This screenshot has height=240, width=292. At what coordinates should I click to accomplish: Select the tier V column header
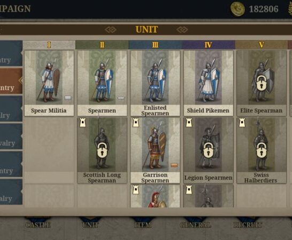(262, 45)
